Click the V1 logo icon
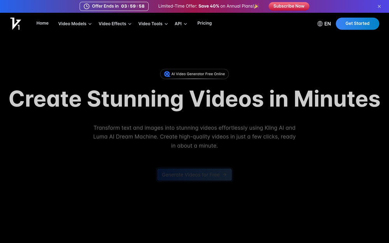 coord(16,24)
